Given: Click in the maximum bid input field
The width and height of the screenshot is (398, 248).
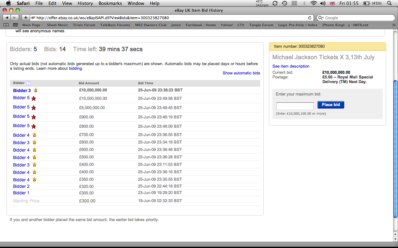Looking at the screenshot, I should pyautogui.click(x=295, y=106).
